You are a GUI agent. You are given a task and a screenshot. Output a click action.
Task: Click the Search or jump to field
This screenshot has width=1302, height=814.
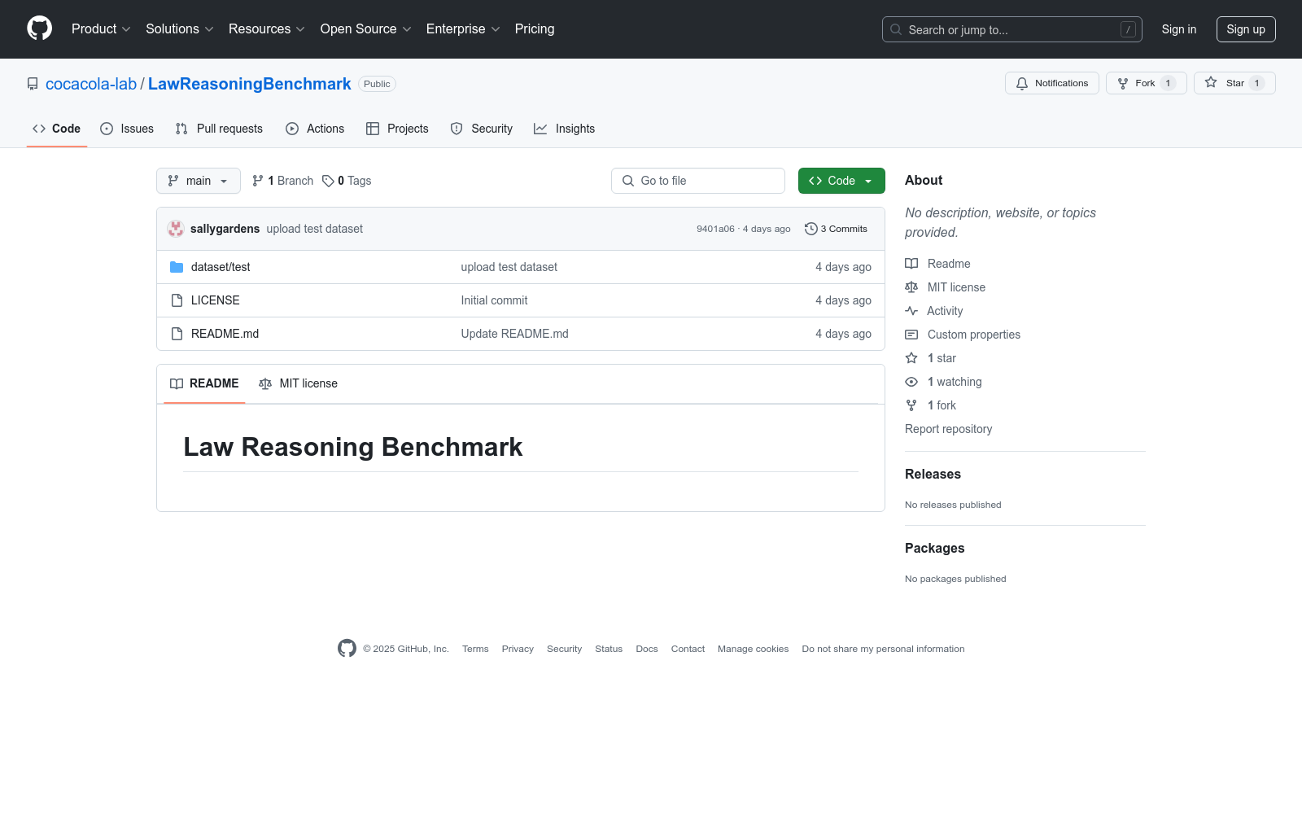[x=1012, y=29]
